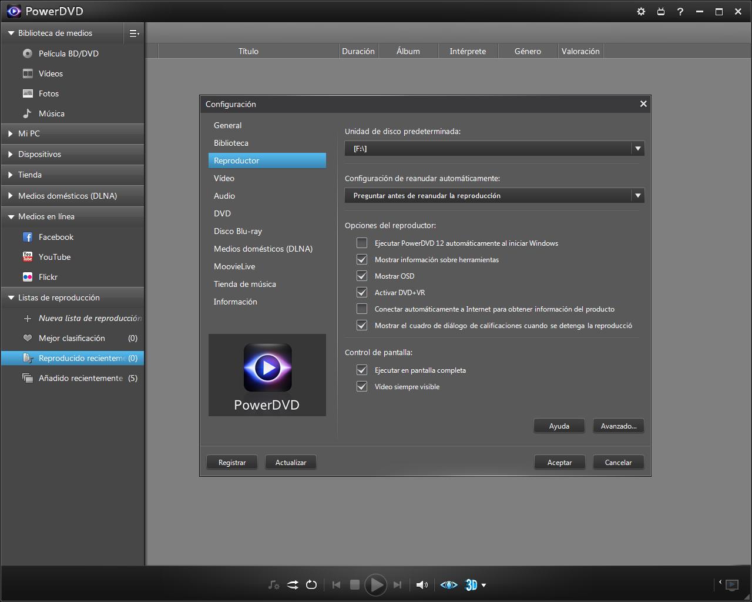Uncheck Activar DVD+VR

pos(362,292)
